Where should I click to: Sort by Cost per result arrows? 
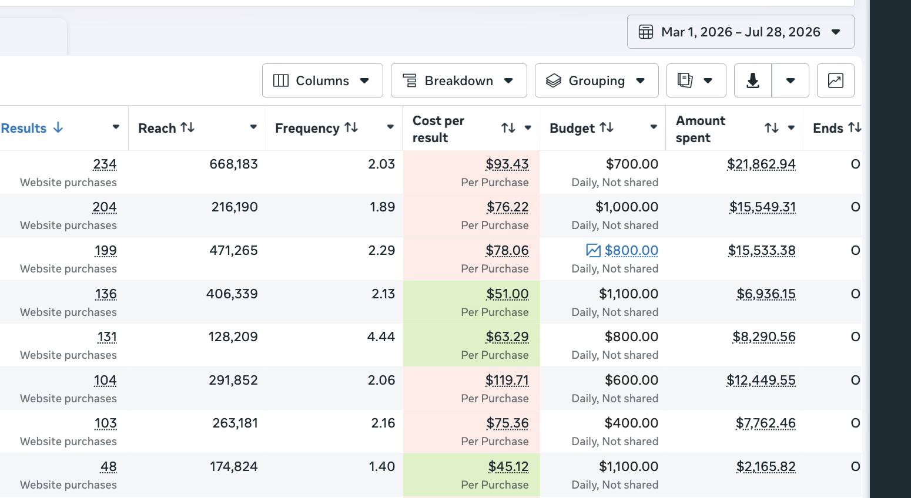tap(508, 128)
